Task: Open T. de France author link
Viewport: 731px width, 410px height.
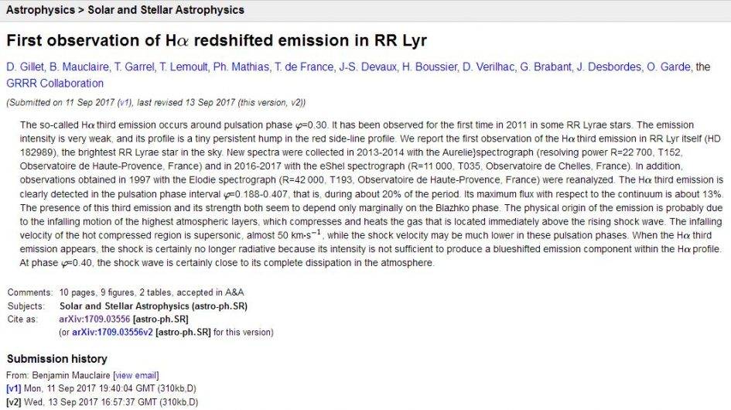Action: click(304, 67)
